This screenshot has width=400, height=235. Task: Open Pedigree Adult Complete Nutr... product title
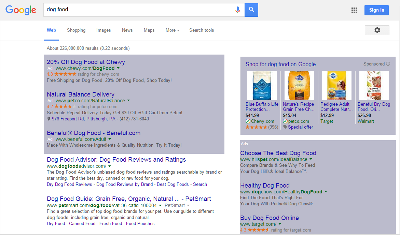click(336, 107)
